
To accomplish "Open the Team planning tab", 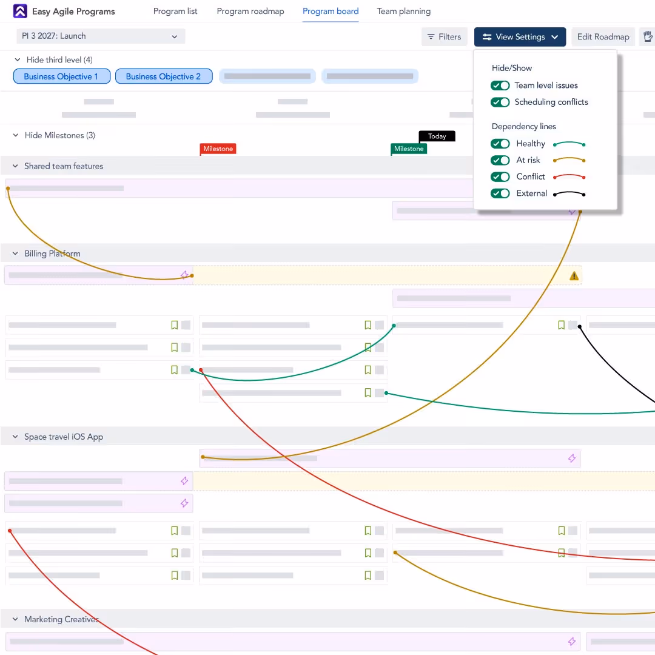I will 403,11.
